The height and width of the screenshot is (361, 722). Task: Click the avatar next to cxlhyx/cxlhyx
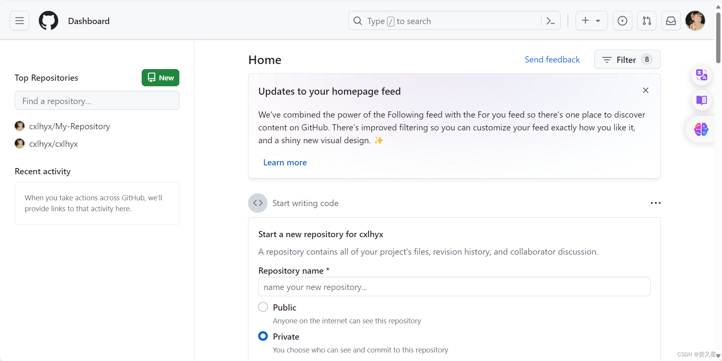(x=19, y=143)
